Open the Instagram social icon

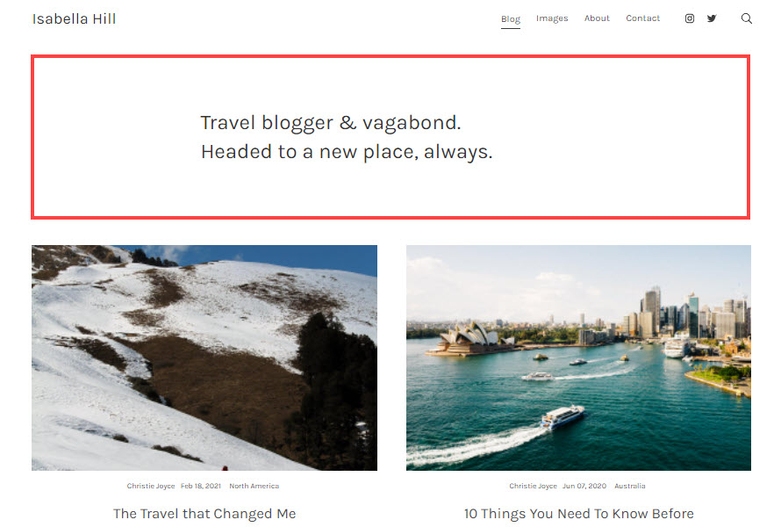tap(690, 18)
